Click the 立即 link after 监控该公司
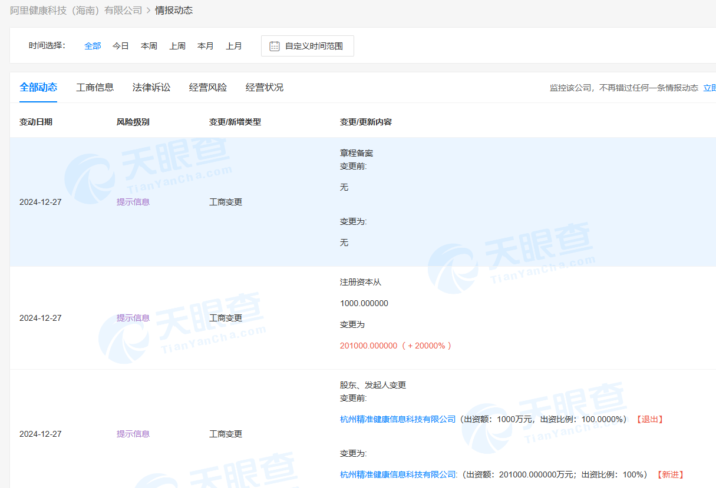716x488 pixels. (x=710, y=88)
